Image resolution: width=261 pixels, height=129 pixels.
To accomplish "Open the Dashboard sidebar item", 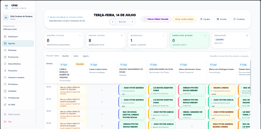I will coord(18,37).
